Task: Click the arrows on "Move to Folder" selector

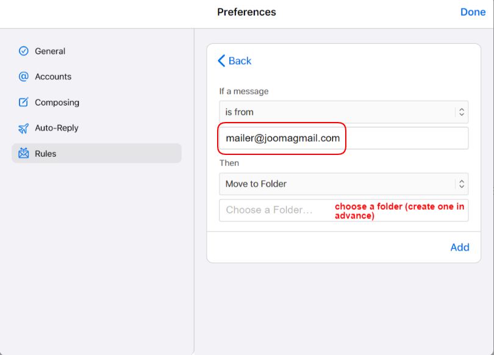Action: coord(462,184)
